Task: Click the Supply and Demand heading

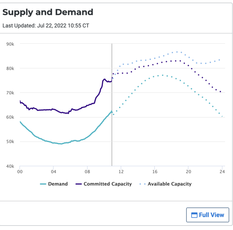Action: 48,12
